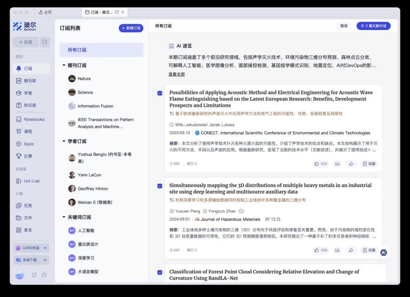Like the Acoustic Wave Flame paper

click(x=320, y=164)
